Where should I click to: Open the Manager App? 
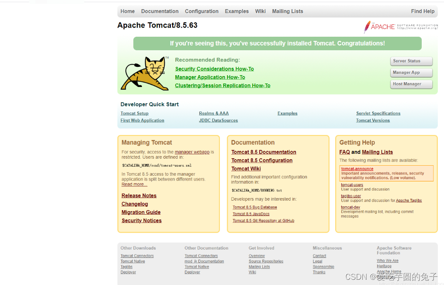tap(411, 73)
